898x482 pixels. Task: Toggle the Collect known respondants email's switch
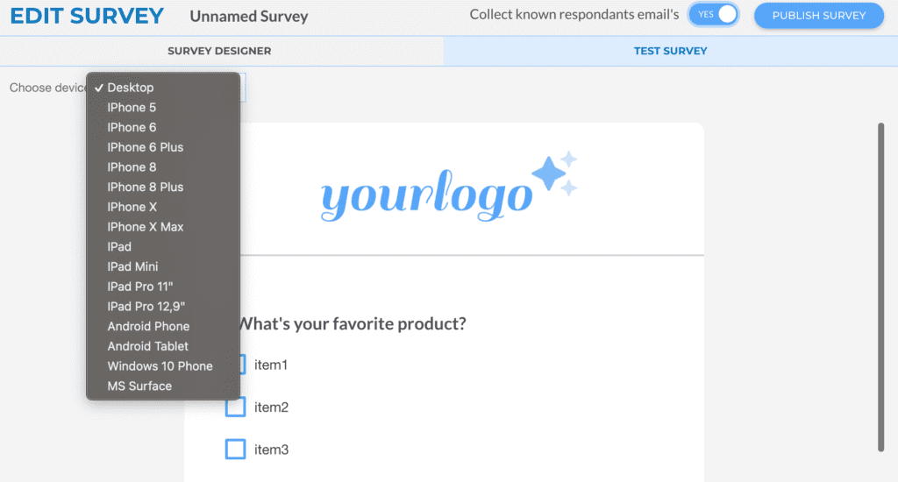coord(714,15)
